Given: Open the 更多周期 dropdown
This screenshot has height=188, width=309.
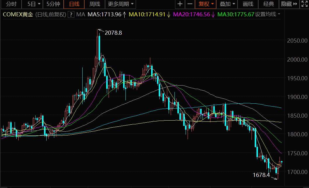Looking at the screenshot, I should click(x=121, y=4).
